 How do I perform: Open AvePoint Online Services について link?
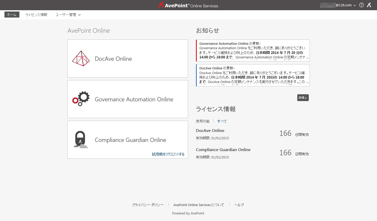click(199, 205)
